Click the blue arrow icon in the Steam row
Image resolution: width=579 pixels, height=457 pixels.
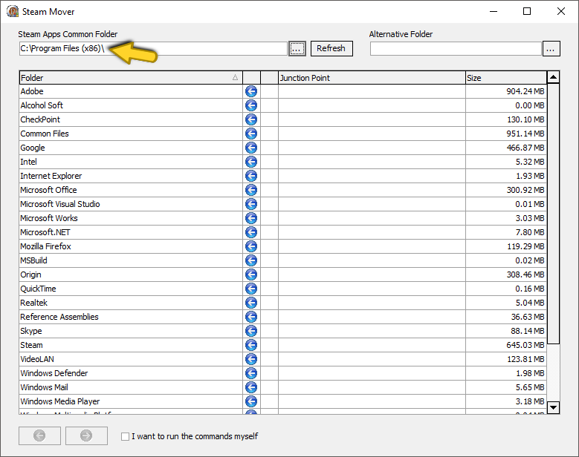tap(251, 345)
